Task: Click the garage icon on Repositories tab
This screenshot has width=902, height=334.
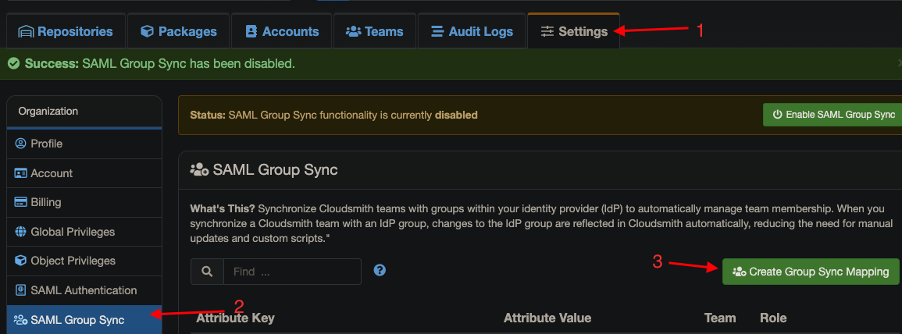Action: coord(26,32)
